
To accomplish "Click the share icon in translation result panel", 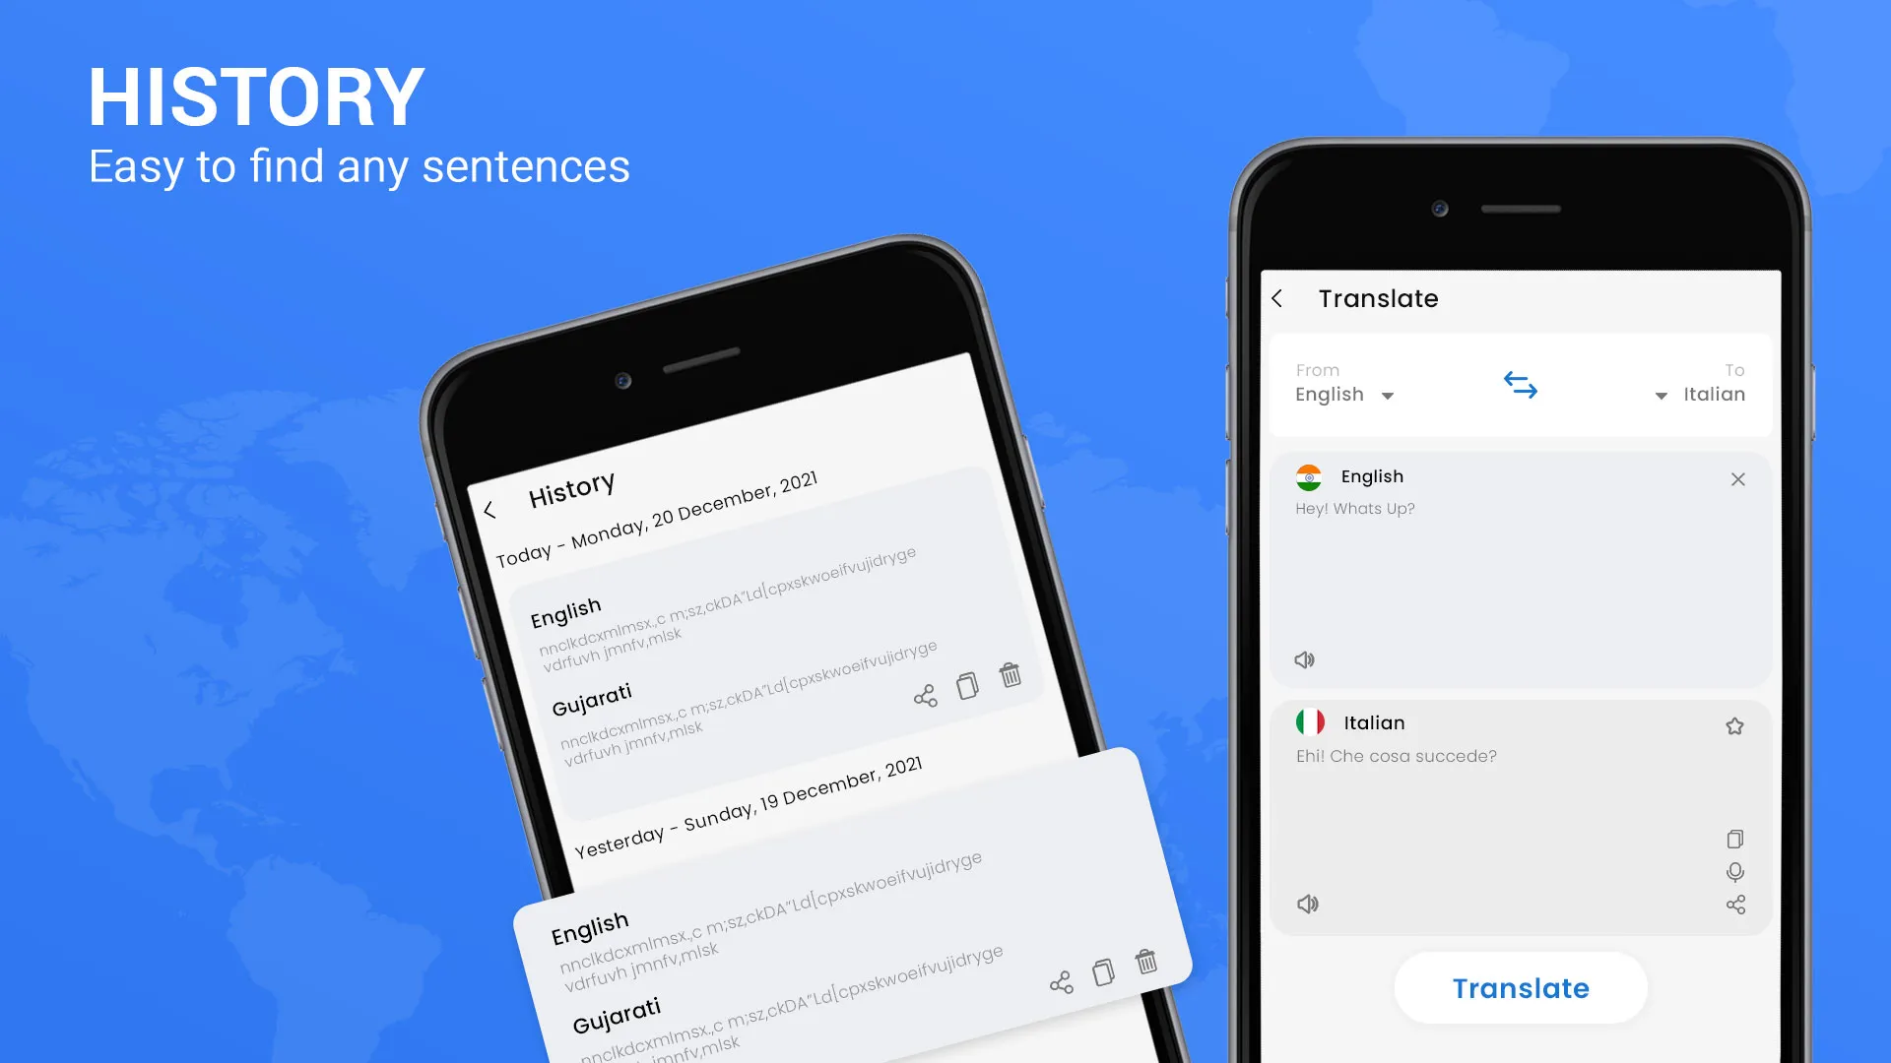I will (1735, 905).
